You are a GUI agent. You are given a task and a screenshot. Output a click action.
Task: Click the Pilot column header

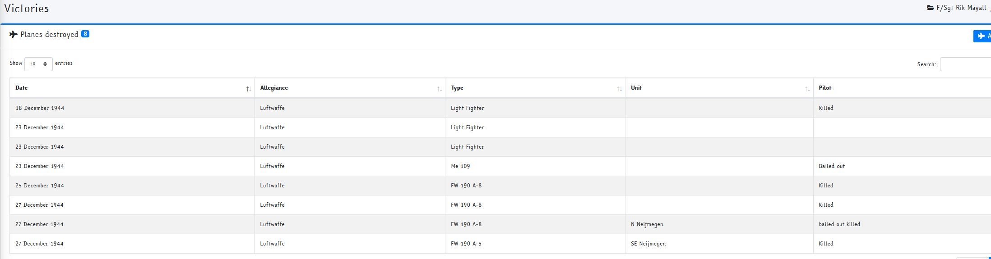point(824,88)
